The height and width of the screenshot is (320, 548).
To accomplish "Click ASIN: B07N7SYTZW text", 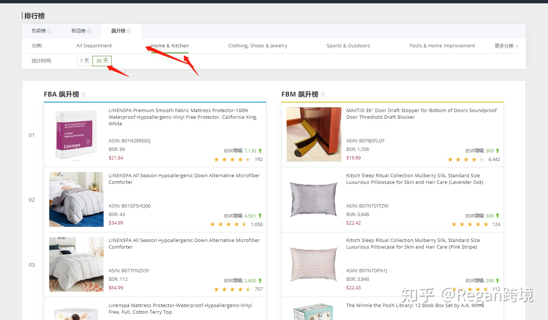I will click(367, 206).
